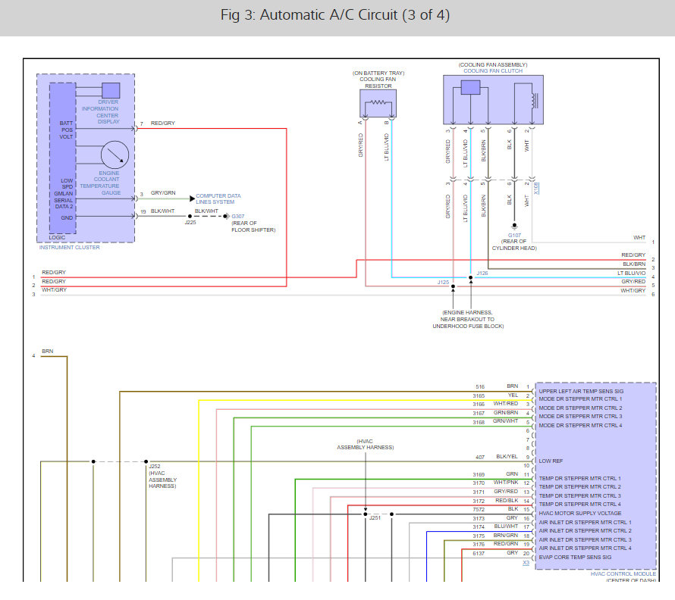Click the figure title Automatic A/C Circuit

coord(335,15)
